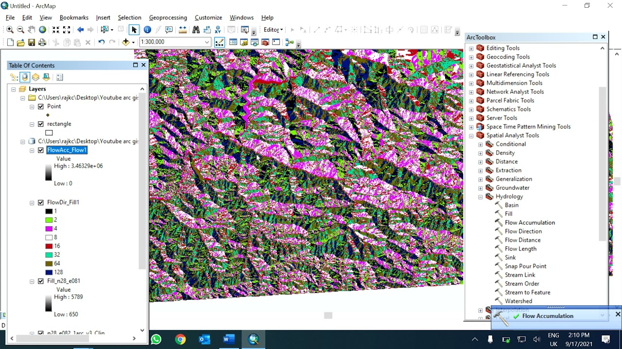
Task: Undo the last action
Action: (x=101, y=42)
